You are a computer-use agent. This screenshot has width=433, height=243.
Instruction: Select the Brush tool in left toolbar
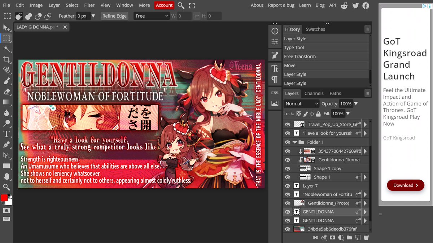[x=6, y=81]
